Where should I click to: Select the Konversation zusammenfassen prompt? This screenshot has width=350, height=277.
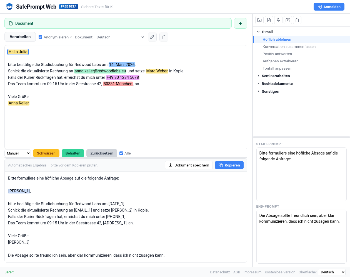tap(289, 47)
